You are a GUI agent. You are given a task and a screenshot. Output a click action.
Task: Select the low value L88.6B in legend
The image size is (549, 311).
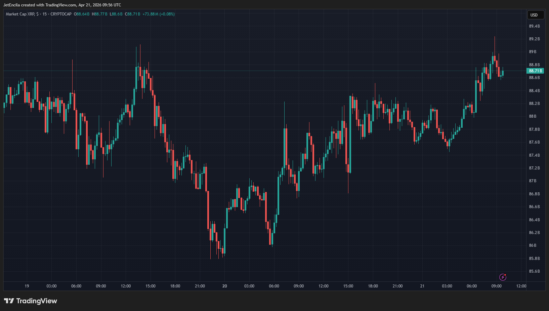pos(116,14)
